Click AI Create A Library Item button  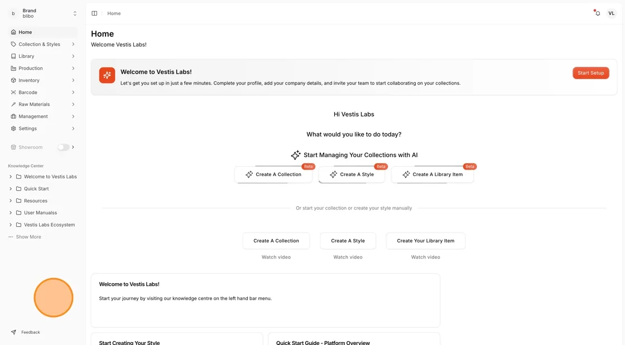click(x=432, y=174)
